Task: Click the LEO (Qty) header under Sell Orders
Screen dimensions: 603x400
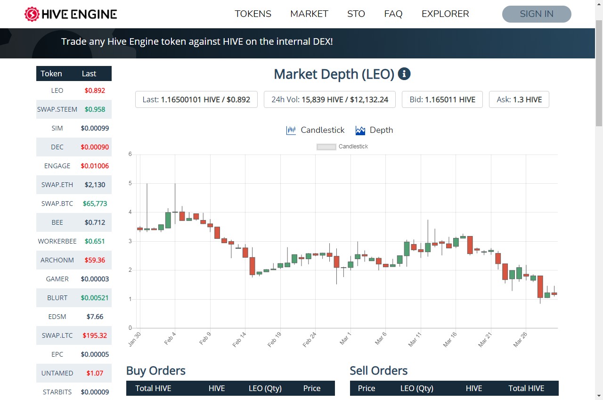Action: [417, 388]
